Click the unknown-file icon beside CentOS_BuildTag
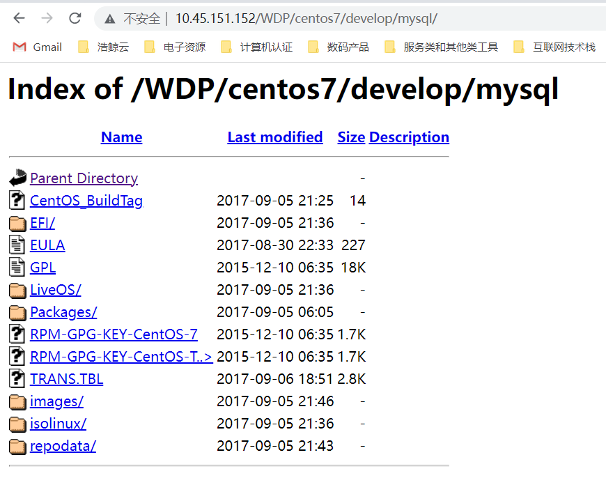606x478 pixels. point(17,200)
